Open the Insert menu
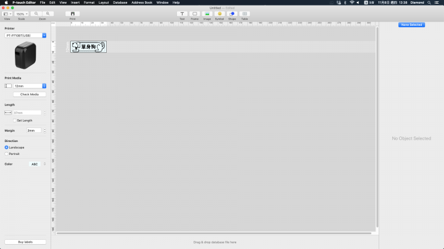Viewport: 444px width, 249px height. click(x=75, y=2)
